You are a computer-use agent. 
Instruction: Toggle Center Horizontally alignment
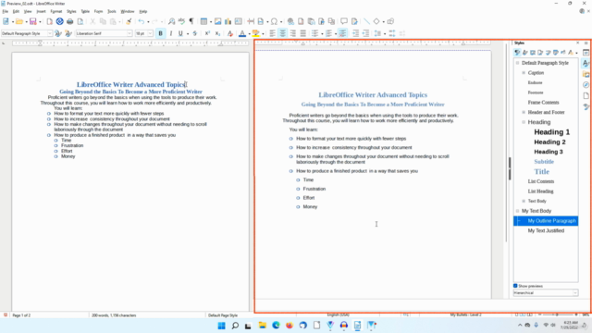tap(283, 33)
